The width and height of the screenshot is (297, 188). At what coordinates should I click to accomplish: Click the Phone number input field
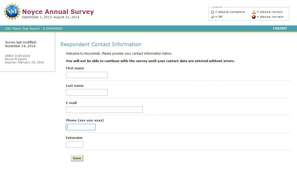(x=81, y=127)
